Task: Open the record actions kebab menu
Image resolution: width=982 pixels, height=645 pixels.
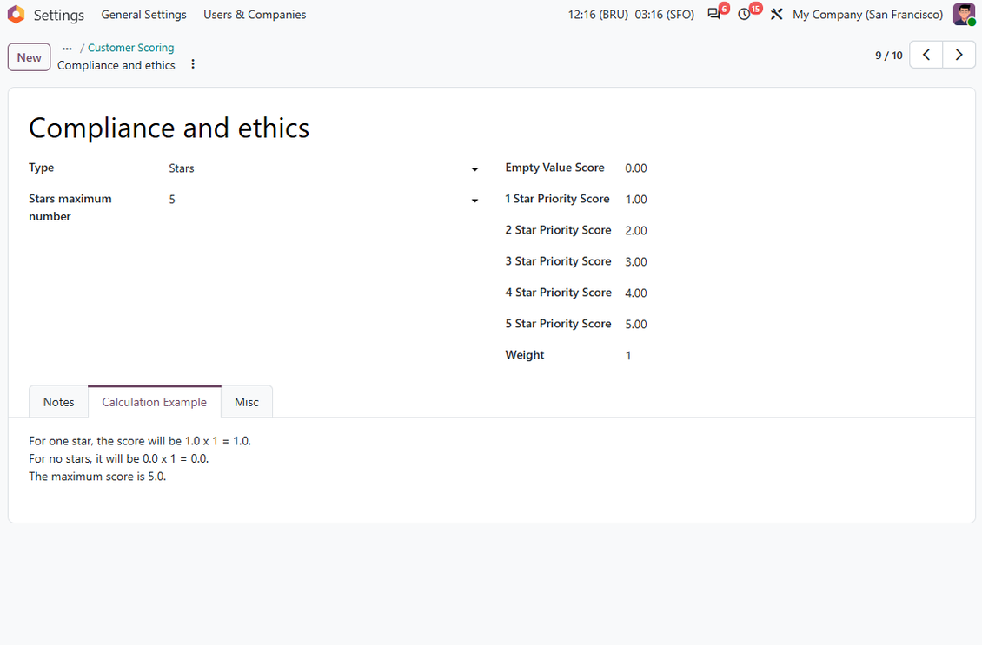Action: click(193, 64)
